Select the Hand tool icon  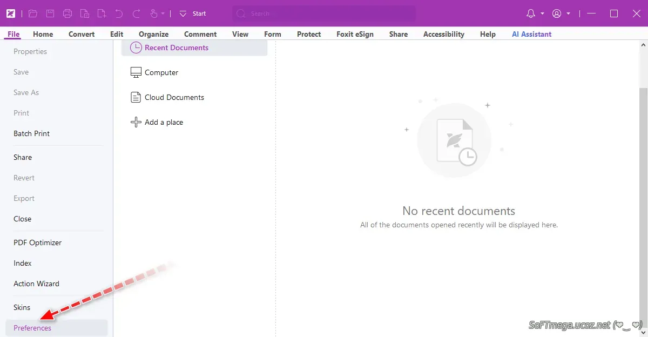click(153, 14)
